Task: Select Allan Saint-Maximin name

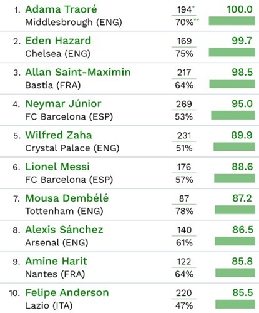Action: (x=78, y=72)
